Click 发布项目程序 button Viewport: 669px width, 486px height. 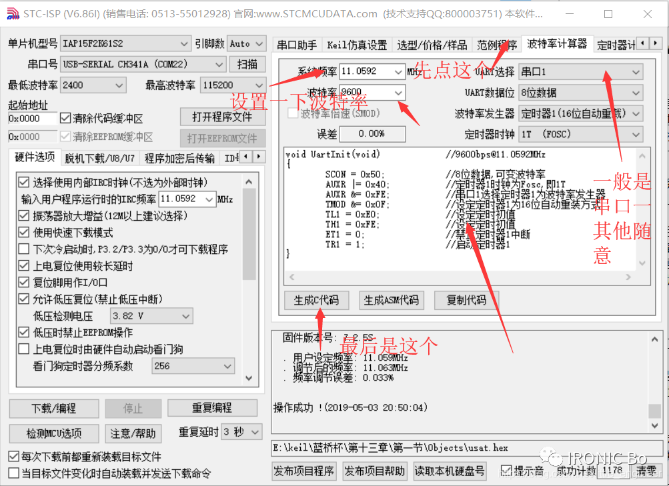tap(303, 471)
